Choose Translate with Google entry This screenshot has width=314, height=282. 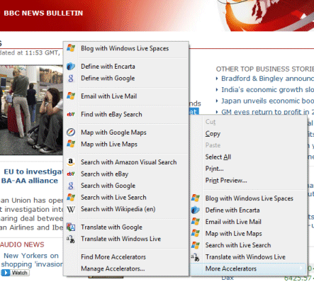[x=111, y=227]
